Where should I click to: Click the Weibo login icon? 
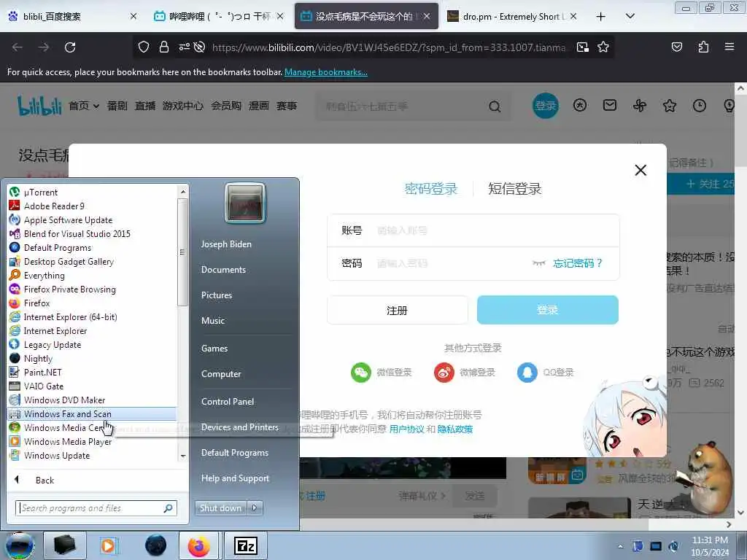444,373
